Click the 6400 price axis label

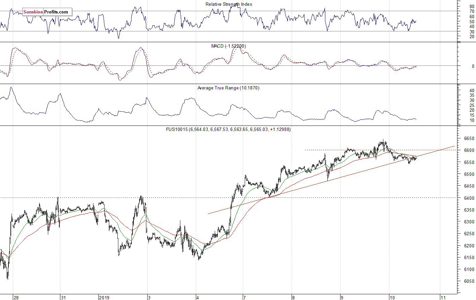[469, 198]
